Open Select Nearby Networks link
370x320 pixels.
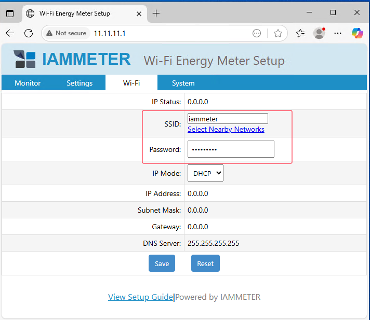click(x=226, y=130)
